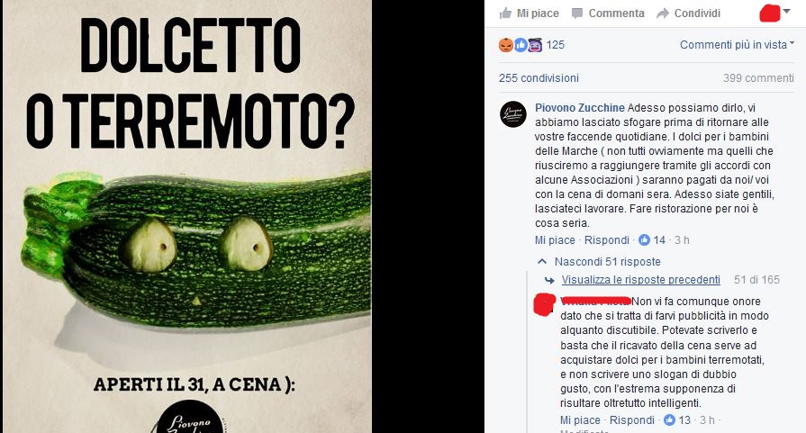Click the like count icon showing 14
The image size is (806, 433).
[x=644, y=239]
